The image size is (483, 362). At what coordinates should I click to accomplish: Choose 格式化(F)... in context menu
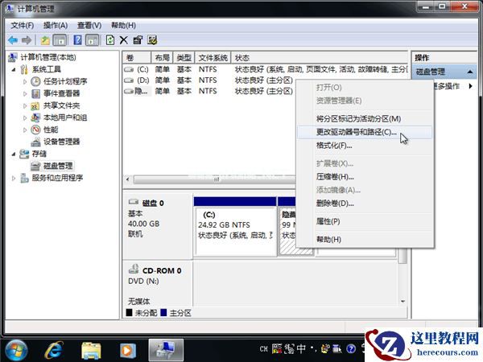point(364,146)
